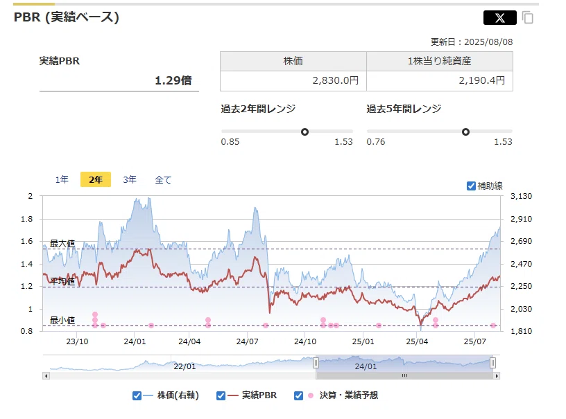The height and width of the screenshot is (419, 566).
Task: Click the 2,830.0円 stock price value
Action: point(335,80)
